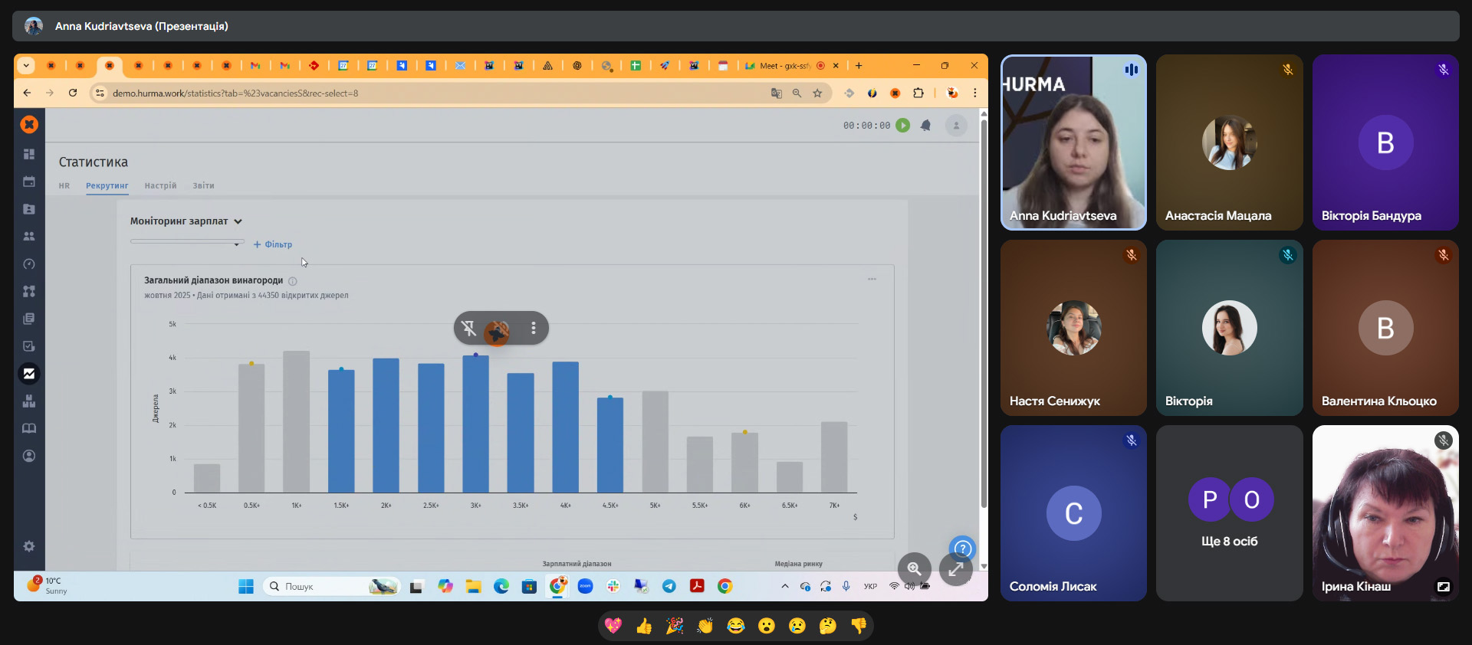Screen dimensions: 1472x645
Task: Start the Hurma time tracker timer
Action: (x=903, y=126)
